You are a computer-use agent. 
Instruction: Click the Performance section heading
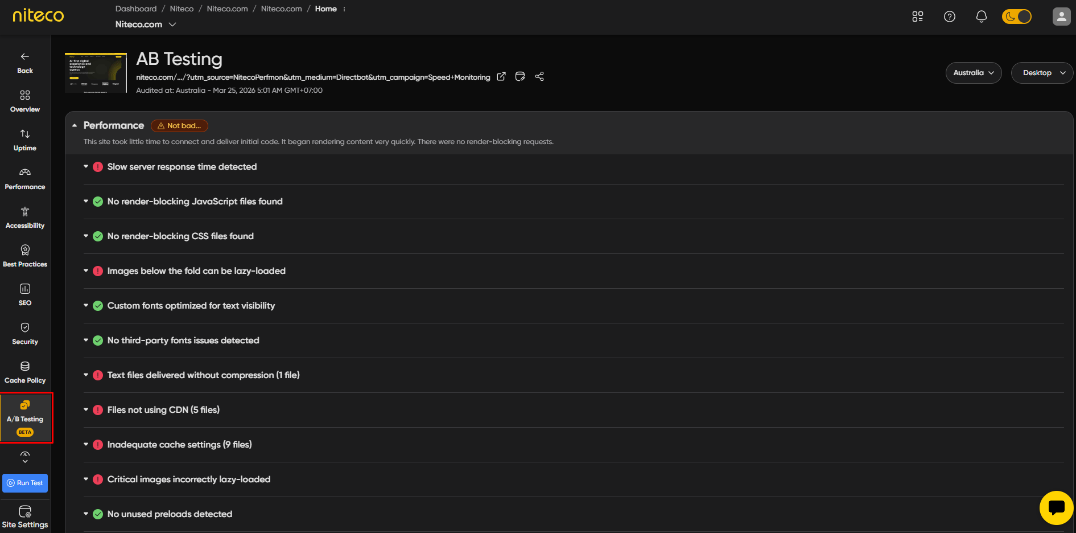(x=114, y=125)
